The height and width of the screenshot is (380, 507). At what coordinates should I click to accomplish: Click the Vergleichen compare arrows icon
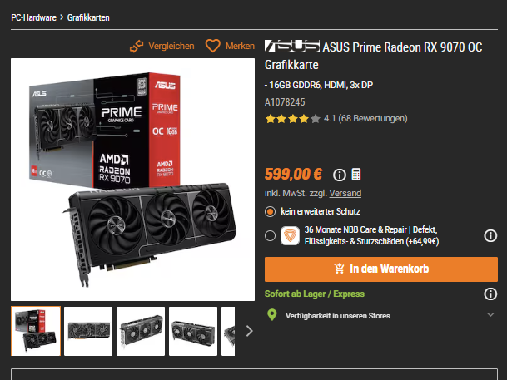click(x=137, y=47)
